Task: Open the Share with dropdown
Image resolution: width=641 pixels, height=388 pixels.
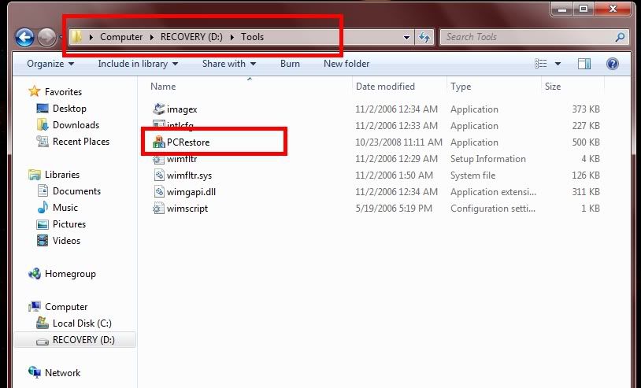Action: 229,64
